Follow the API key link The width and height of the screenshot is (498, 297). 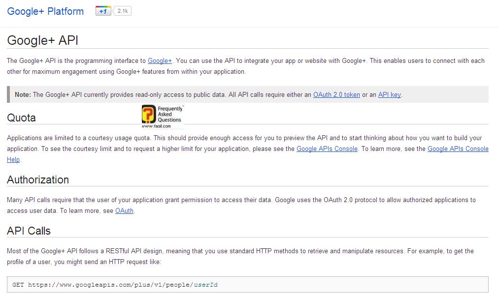389,94
